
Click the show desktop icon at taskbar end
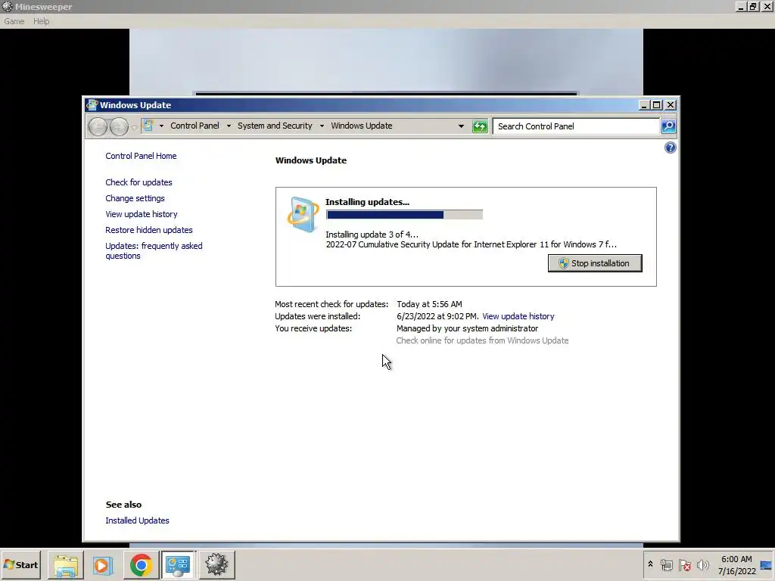pos(767,565)
